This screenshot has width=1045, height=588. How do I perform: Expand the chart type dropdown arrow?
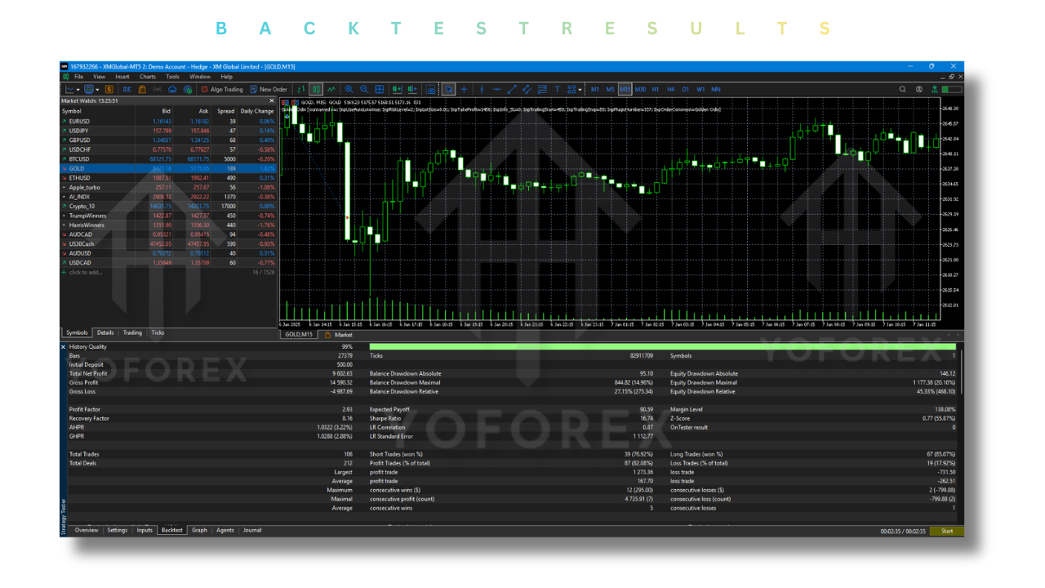click(x=79, y=89)
